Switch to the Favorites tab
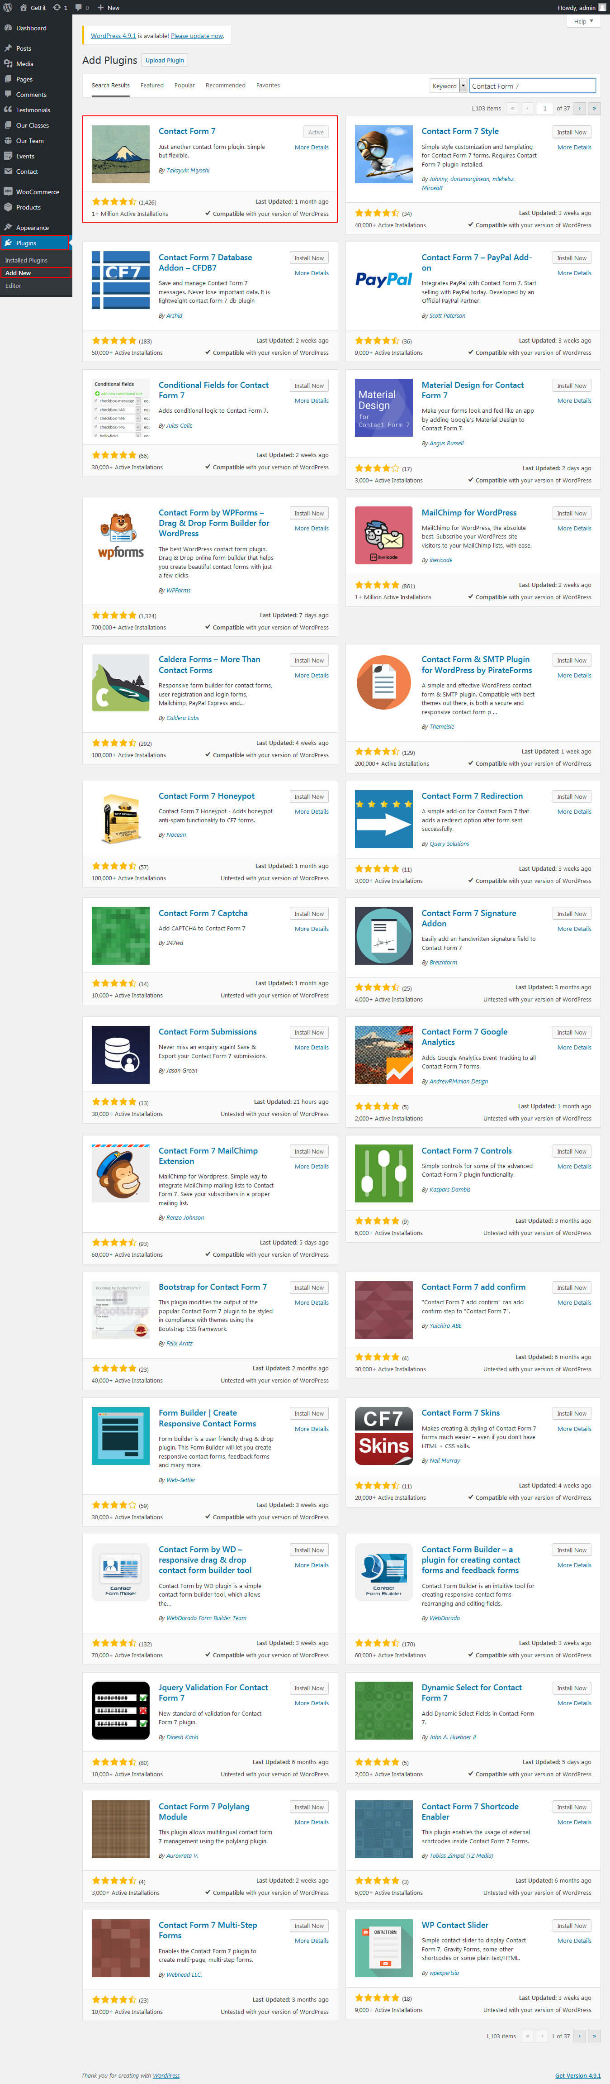The image size is (610, 2084). [x=268, y=85]
